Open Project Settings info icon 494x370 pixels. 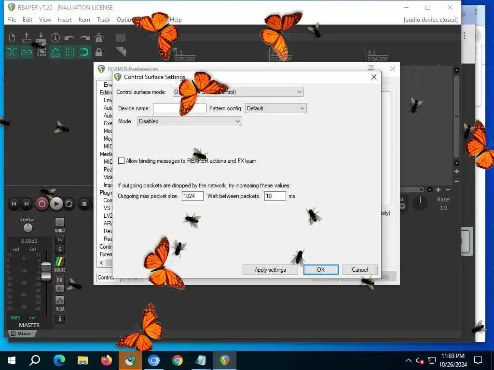click(x=55, y=38)
